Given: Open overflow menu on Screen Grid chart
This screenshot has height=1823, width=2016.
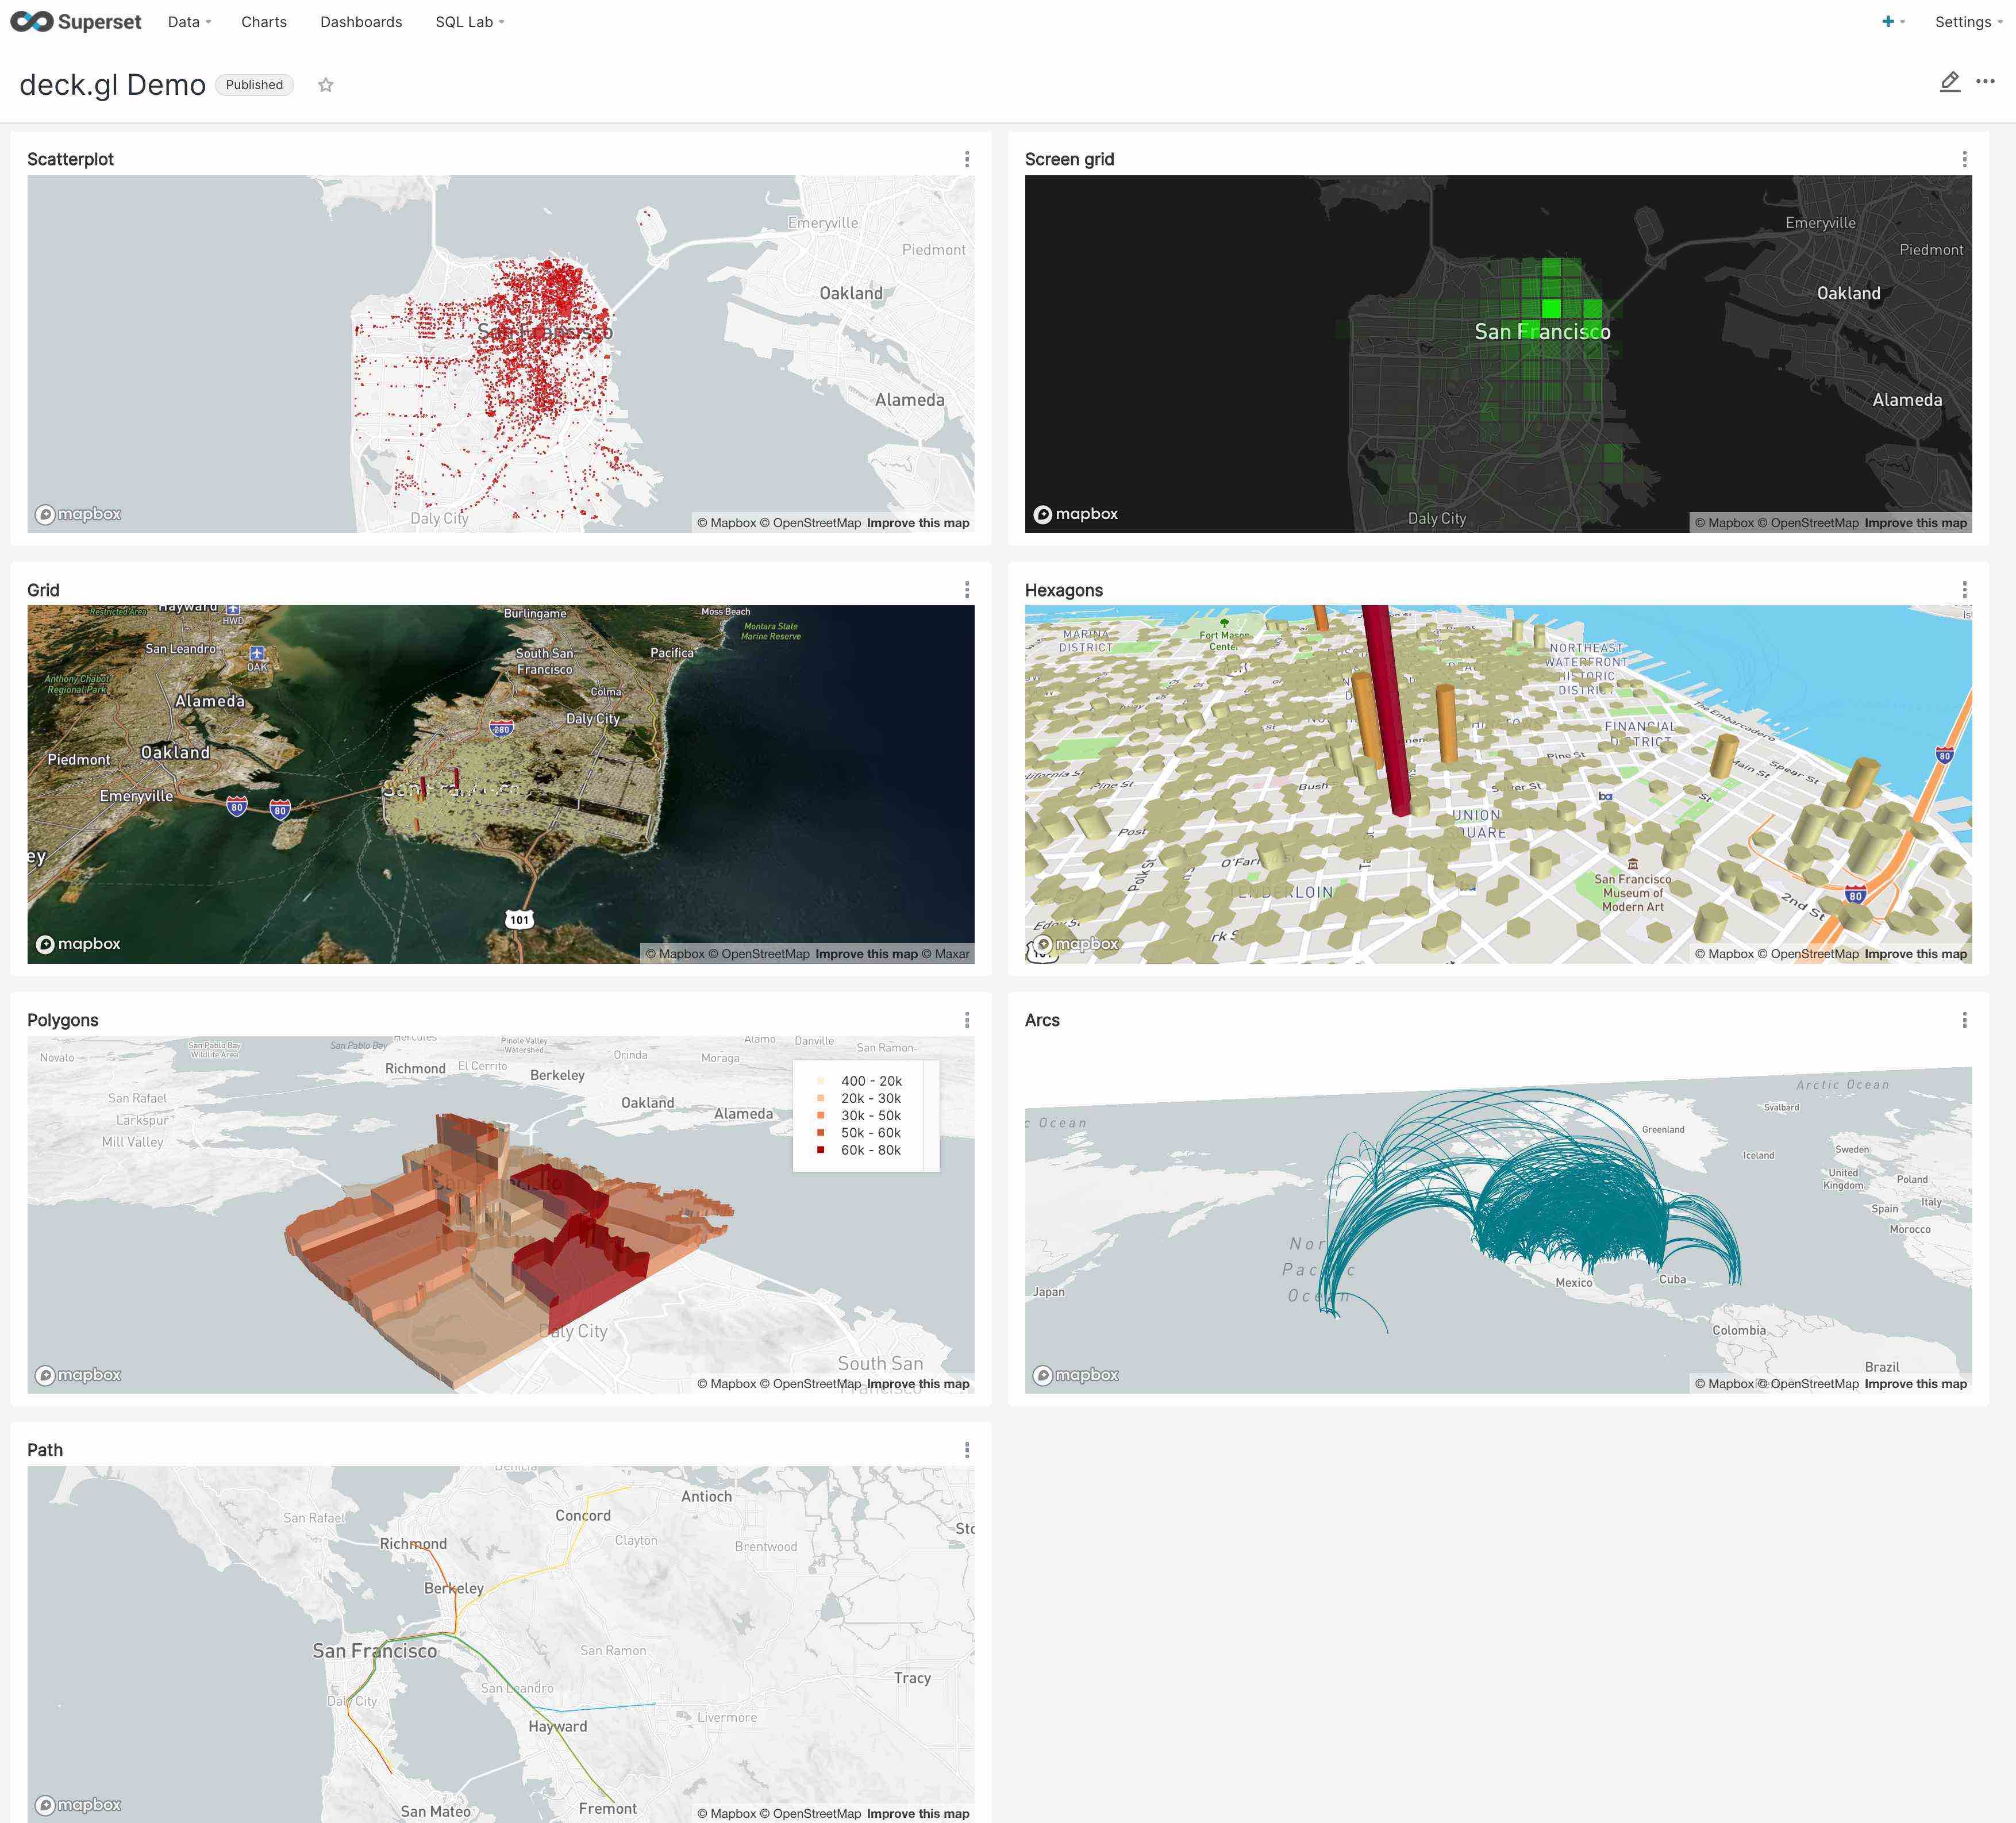Looking at the screenshot, I should click(x=1965, y=158).
